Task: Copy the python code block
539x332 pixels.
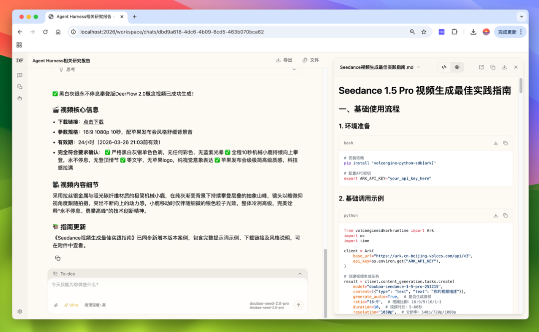Action: coord(505,216)
